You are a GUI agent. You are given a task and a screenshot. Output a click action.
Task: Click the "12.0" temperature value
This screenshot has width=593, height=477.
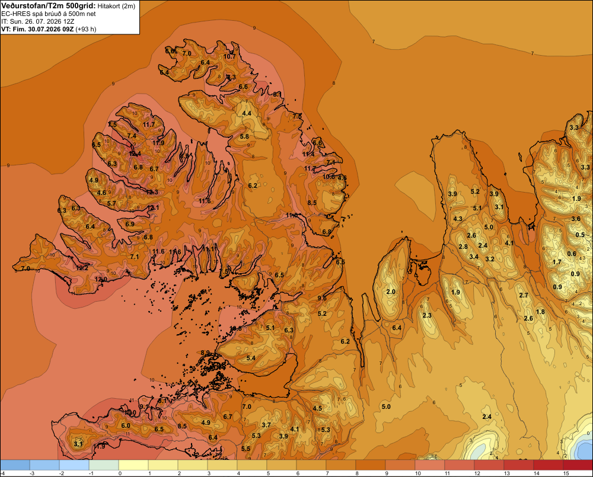pos(101,279)
